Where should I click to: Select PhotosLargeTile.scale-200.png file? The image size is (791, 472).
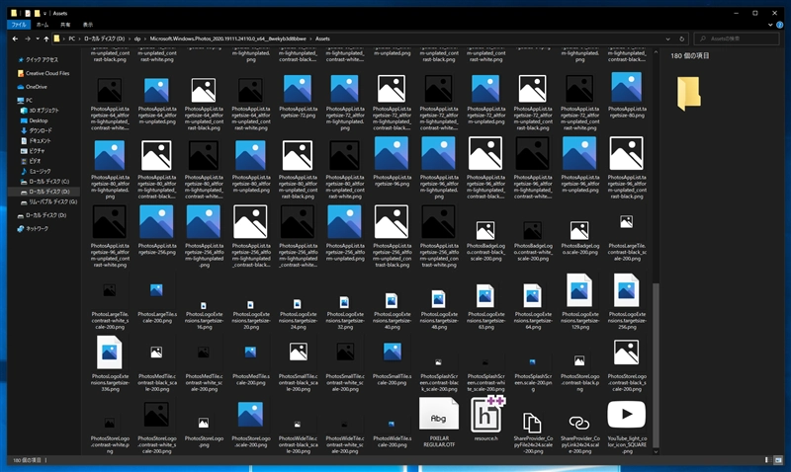click(157, 302)
